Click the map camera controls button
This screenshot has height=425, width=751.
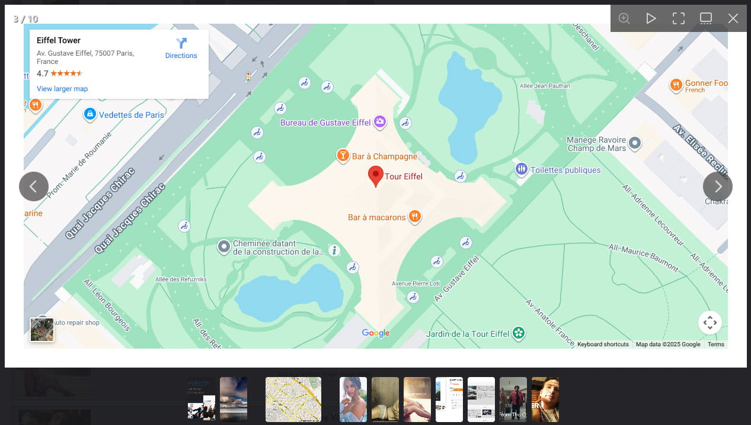710,323
